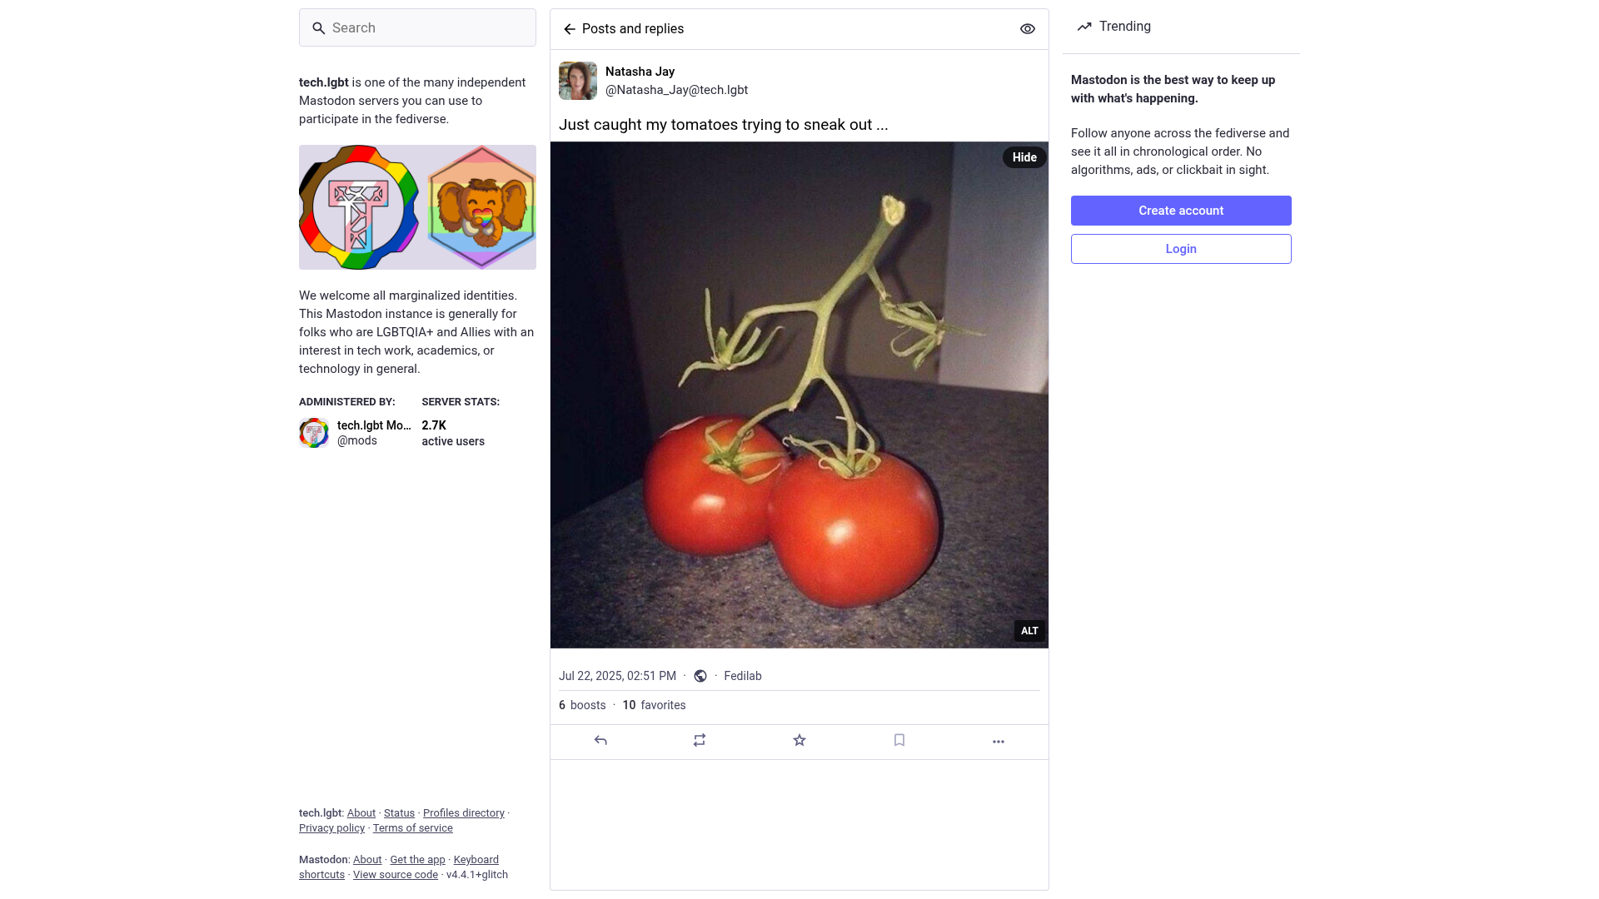The image size is (1599, 899).
Task: Go back using the arrow beside Posts and replies
Action: (570, 29)
